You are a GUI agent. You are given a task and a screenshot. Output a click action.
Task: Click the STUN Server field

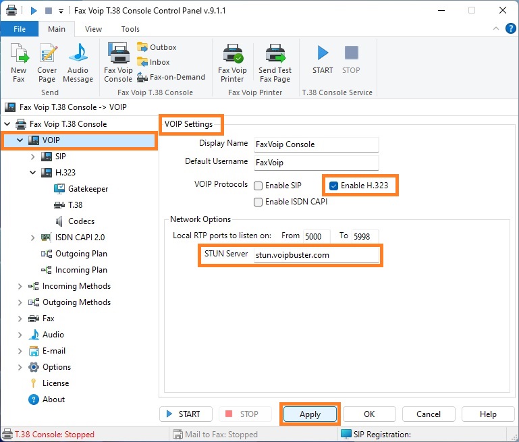click(316, 255)
